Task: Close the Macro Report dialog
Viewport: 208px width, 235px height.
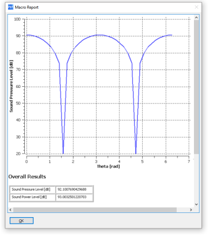Action: click(x=197, y=7)
